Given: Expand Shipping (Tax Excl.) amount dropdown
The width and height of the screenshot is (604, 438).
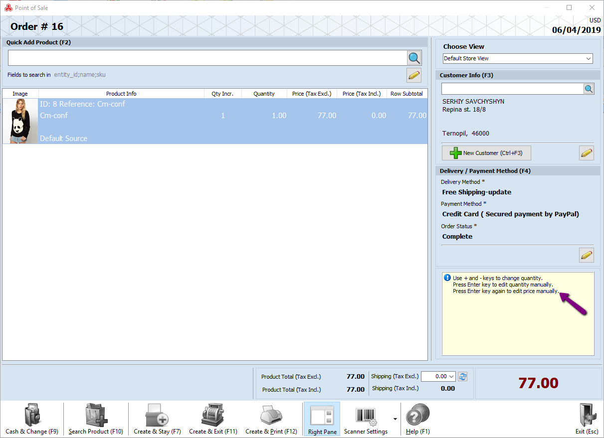Looking at the screenshot, I should 452,377.
